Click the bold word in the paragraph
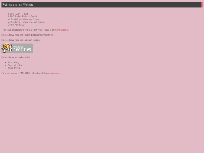Screen dimensions: 204x153 pyautogui.click(x=34, y=35)
